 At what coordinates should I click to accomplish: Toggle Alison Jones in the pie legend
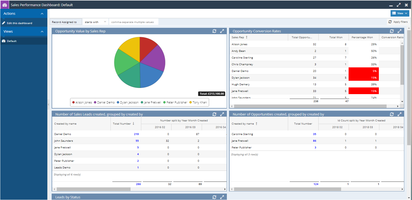[x=82, y=102]
